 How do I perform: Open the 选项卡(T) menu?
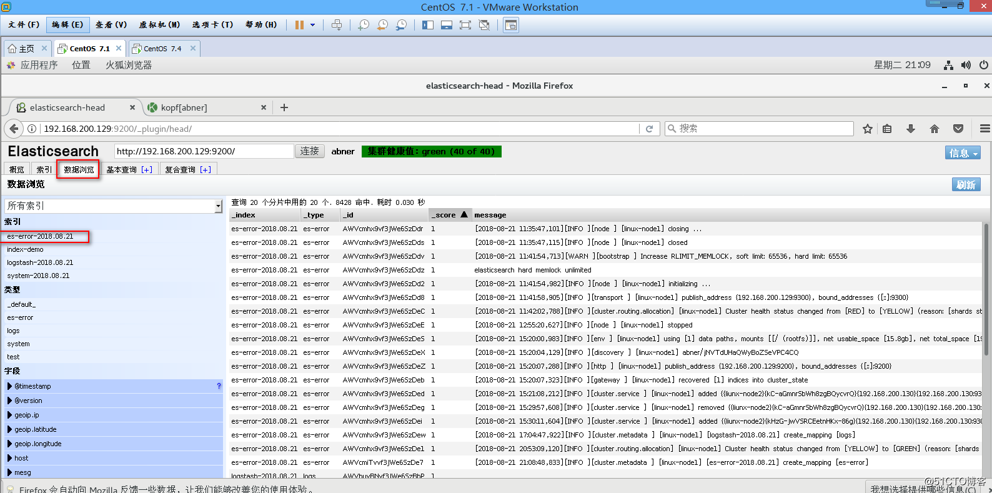(212, 25)
